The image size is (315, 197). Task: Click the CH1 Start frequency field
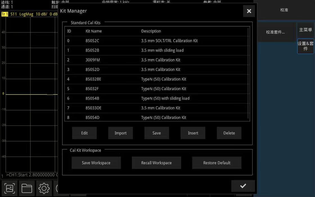coord(32,175)
